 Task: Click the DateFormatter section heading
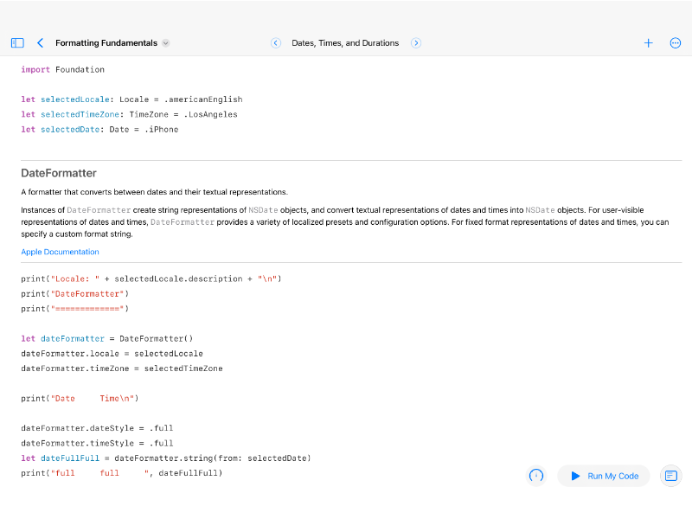[59, 173]
